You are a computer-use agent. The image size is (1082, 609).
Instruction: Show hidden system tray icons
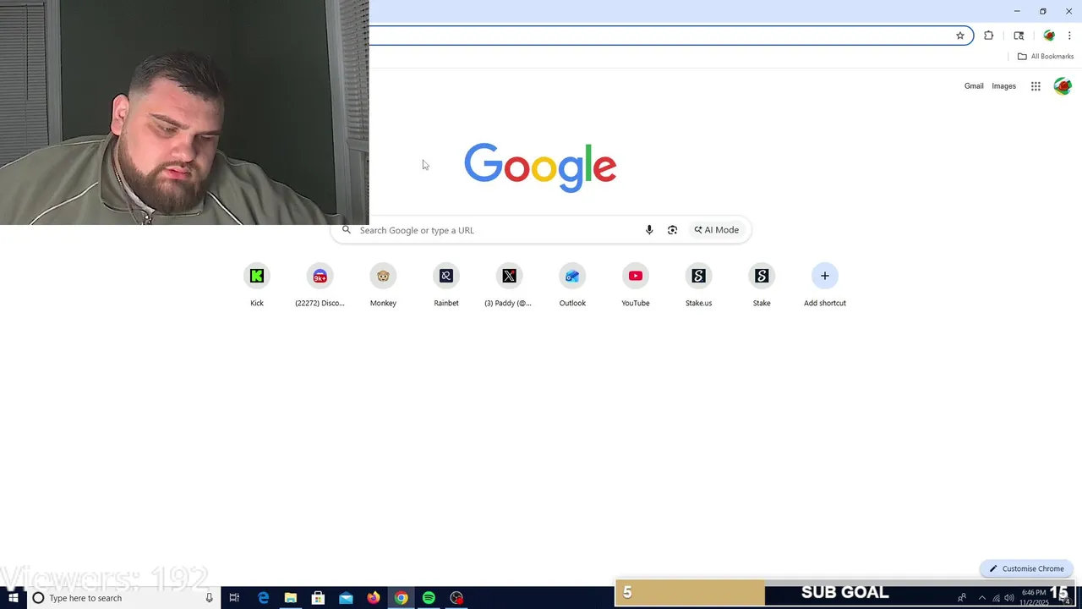[x=981, y=598]
